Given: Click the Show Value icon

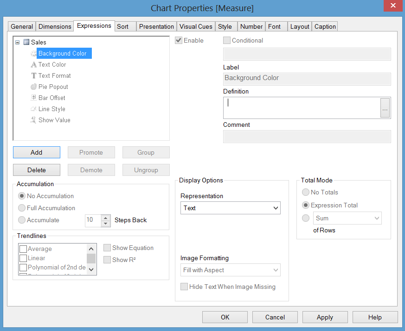Looking at the screenshot, I should (x=33, y=120).
